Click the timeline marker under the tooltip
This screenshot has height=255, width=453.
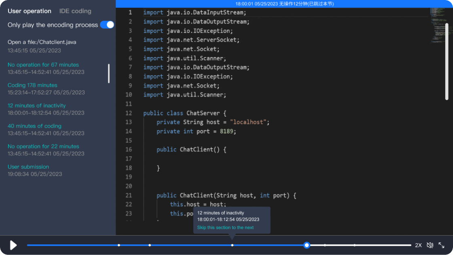pos(232,245)
